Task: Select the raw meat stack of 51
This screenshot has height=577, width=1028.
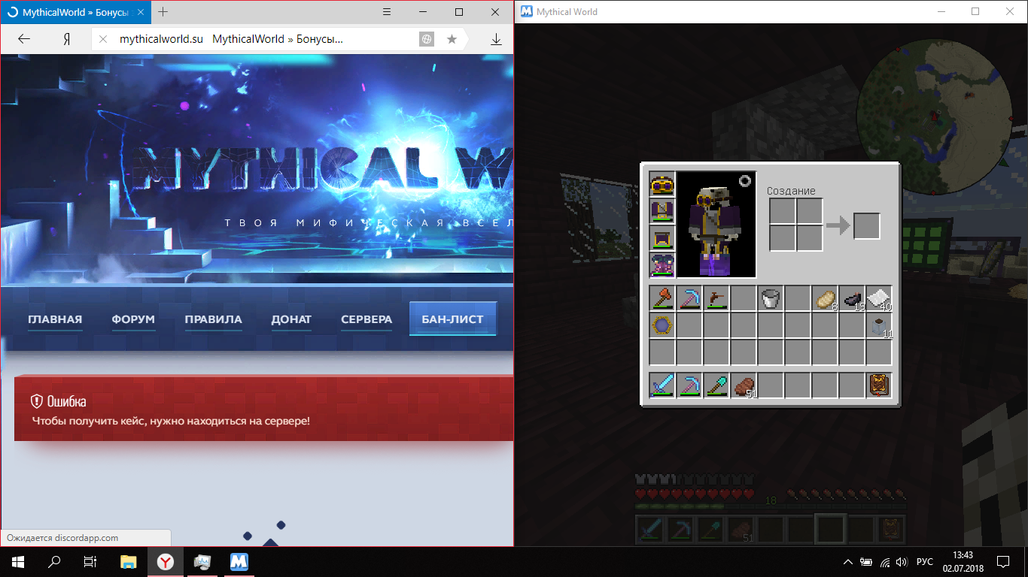Action: (744, 385)
